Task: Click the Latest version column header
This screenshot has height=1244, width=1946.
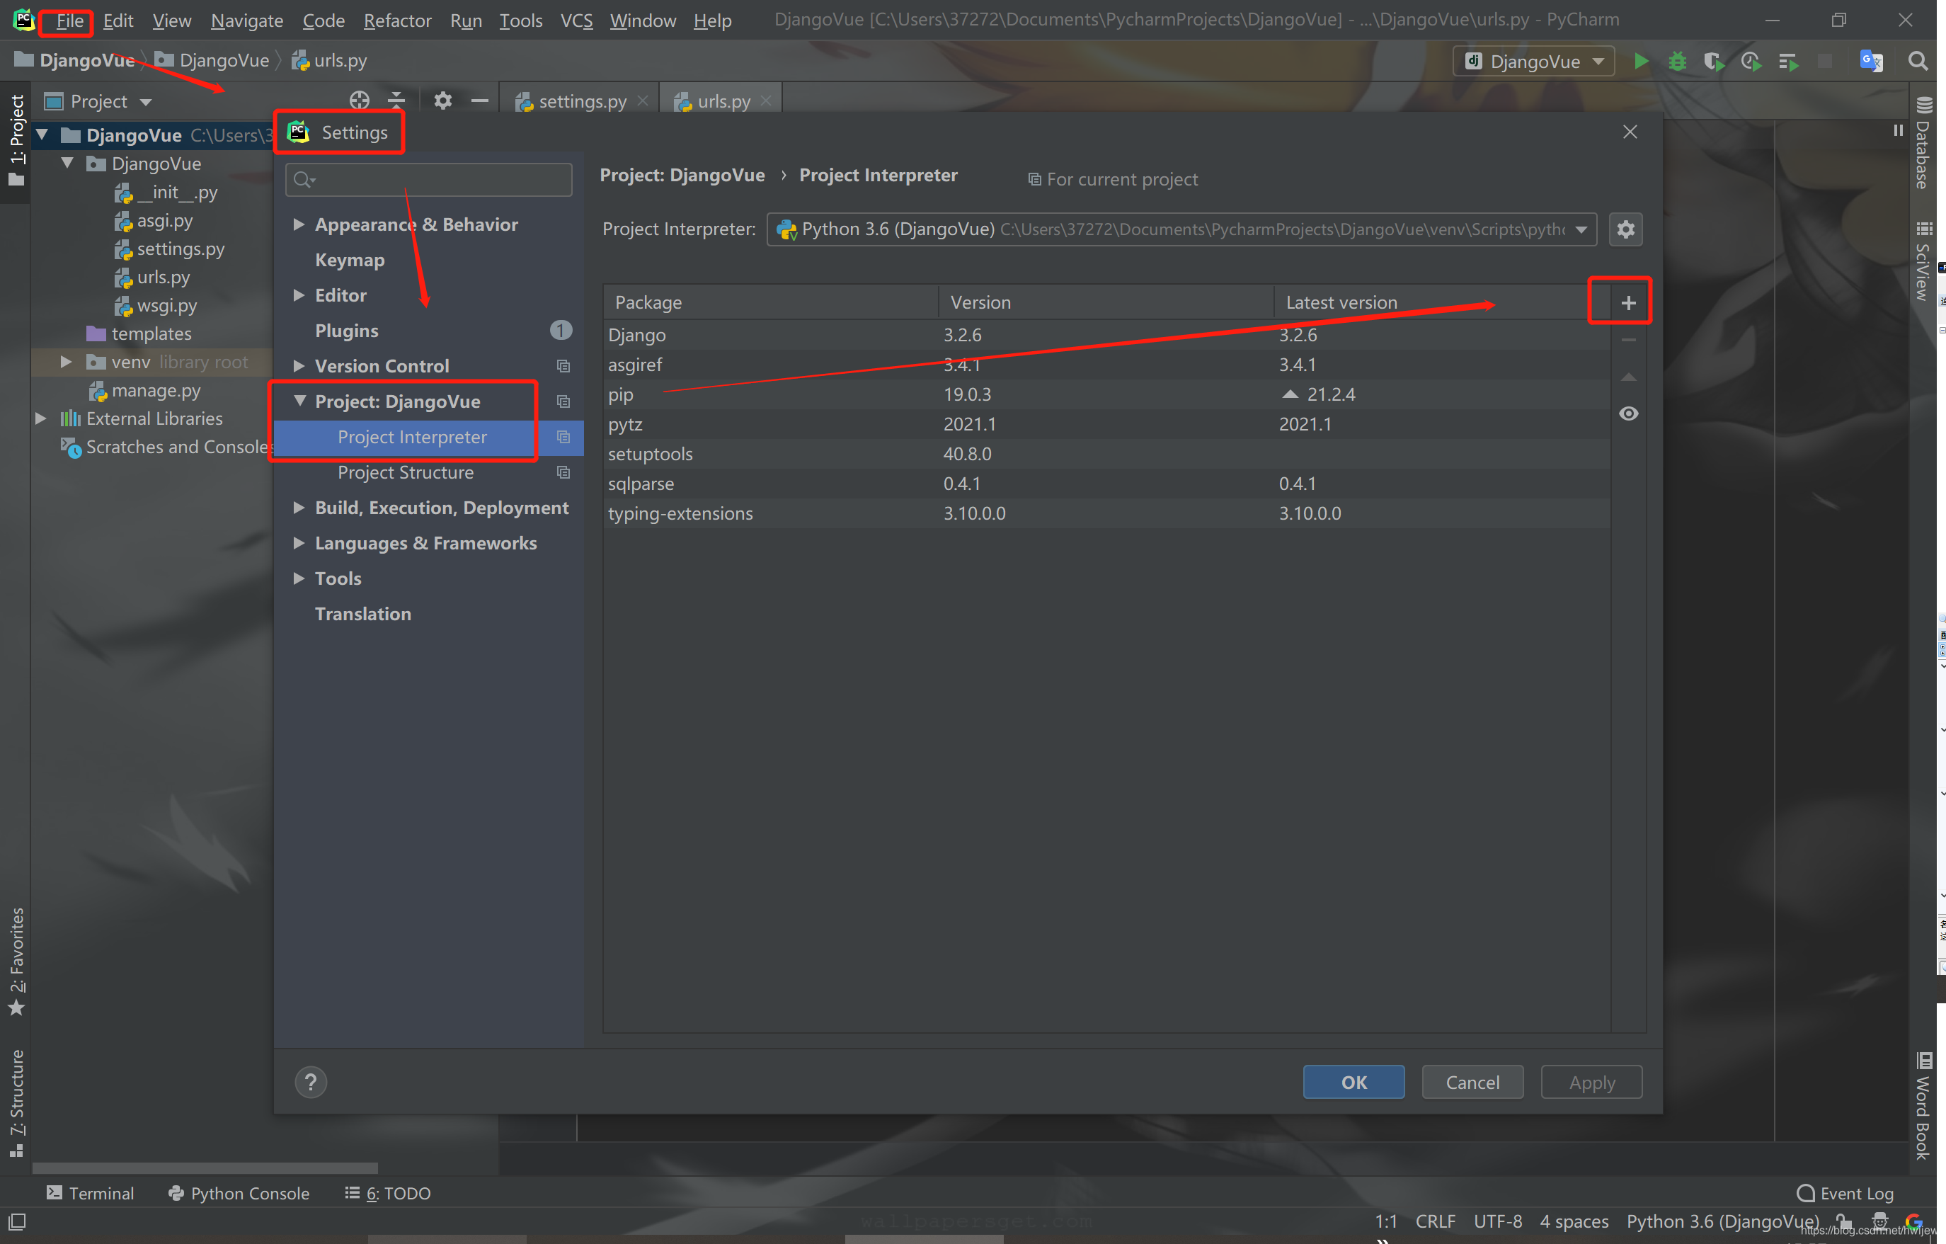Action: tap(1442, 302)
